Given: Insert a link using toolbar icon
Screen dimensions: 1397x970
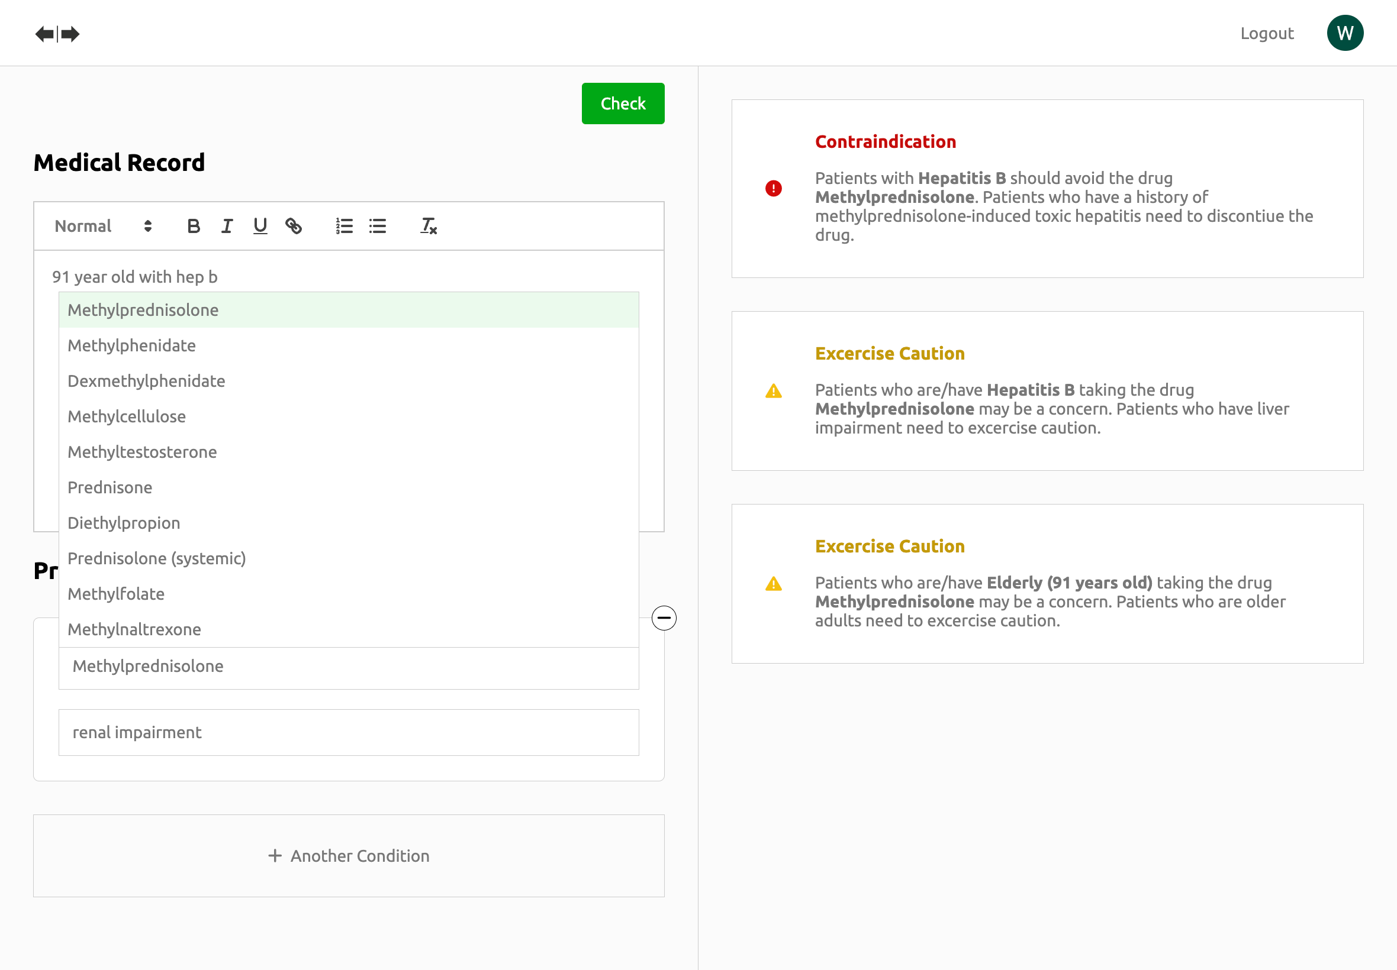Looking at the screenshot, I should [x=294, y=226].
